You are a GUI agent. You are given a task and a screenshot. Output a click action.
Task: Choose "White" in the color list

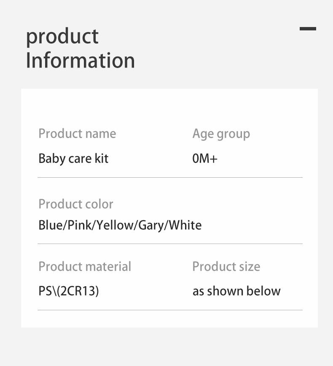coord(185,225)
